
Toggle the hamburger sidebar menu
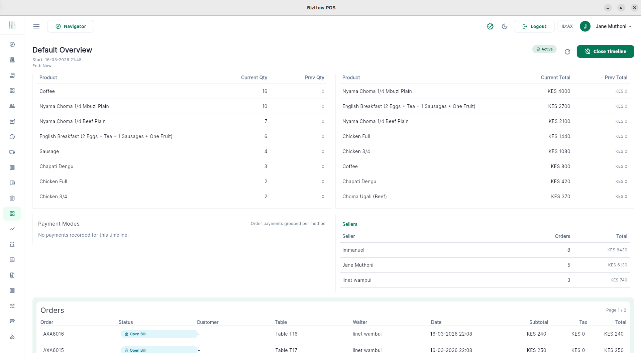coord(36,26)
